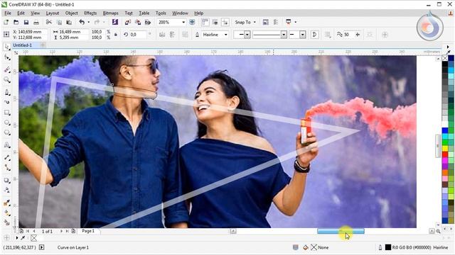Screen dimensions: 455x255
Task: Create a new document from the toolbar
Action: tap(6, 22)
